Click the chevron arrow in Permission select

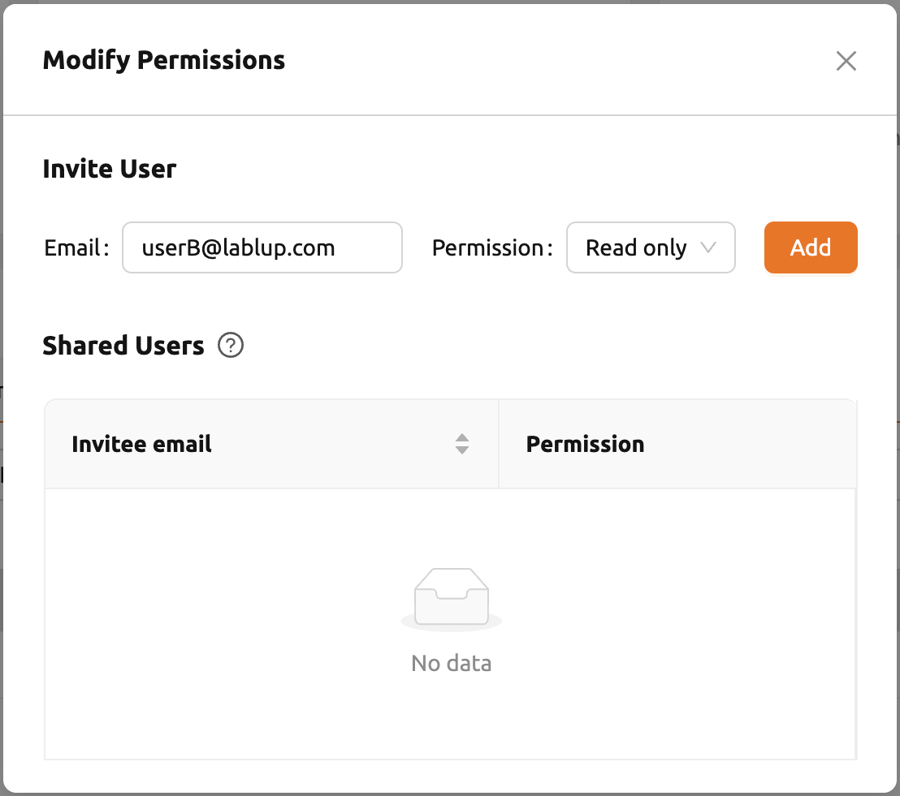pos(708,247)
